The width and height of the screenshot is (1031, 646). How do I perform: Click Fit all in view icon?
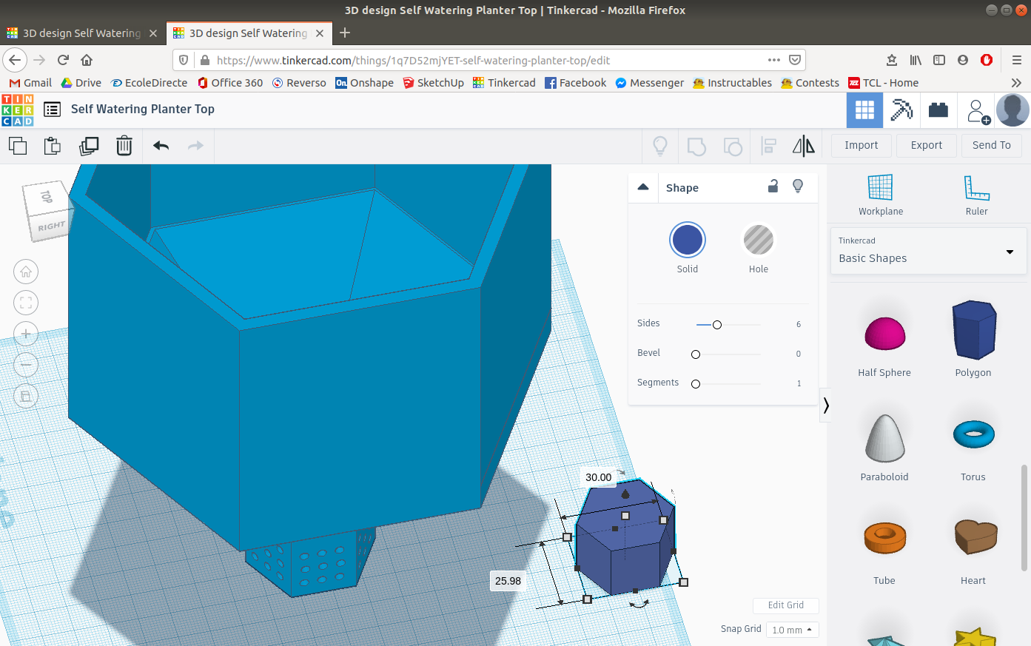coord(26,303)
